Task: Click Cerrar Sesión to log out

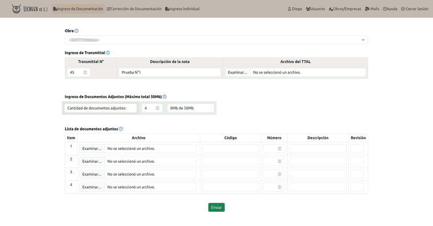Action: 415,9
